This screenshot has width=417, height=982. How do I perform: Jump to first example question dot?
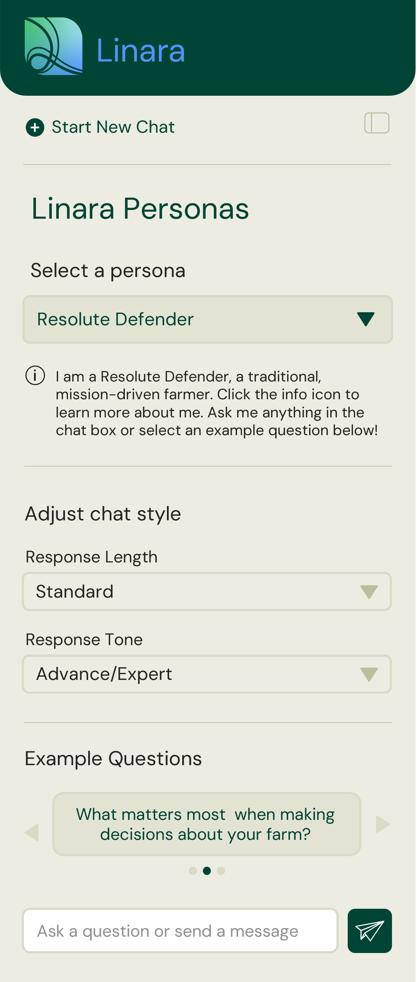tap(193, 871)
